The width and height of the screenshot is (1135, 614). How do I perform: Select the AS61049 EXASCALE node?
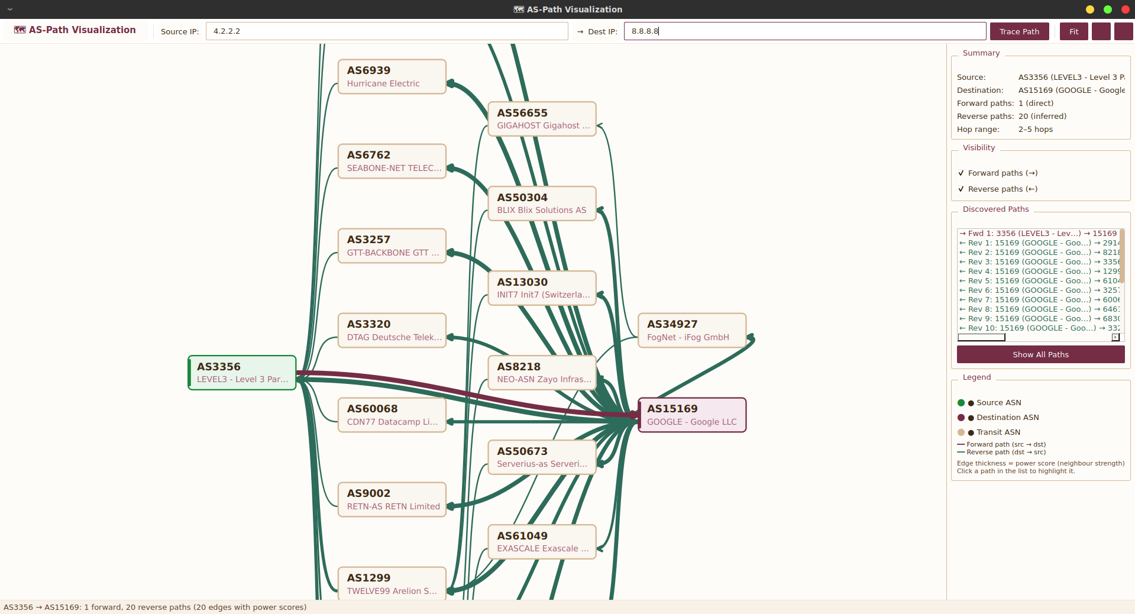(542, 542)
